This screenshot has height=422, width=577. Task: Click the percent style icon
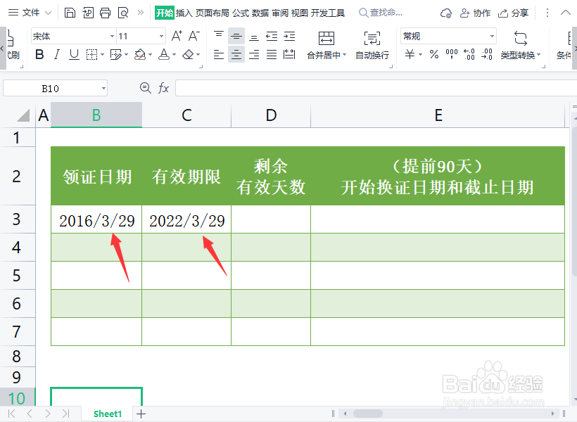pos(434,54)
